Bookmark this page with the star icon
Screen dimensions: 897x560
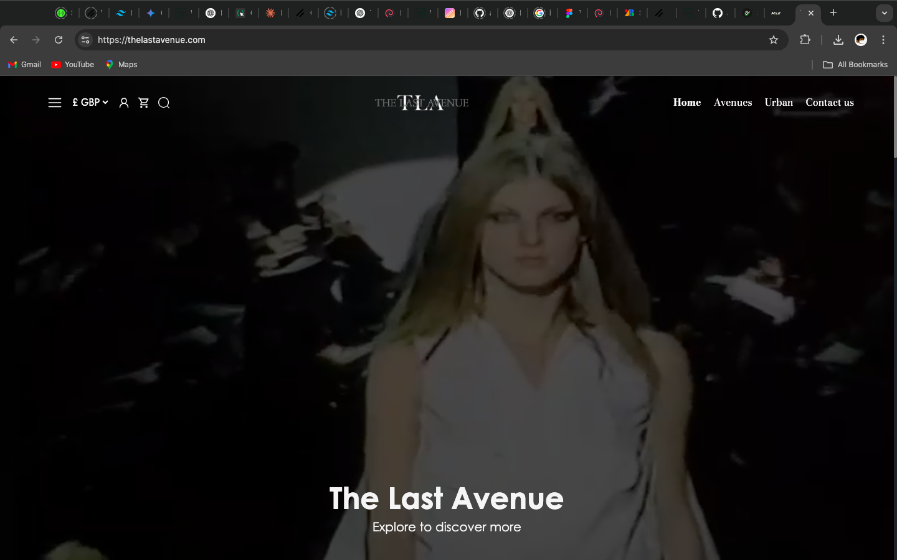(x=774, y=40)
